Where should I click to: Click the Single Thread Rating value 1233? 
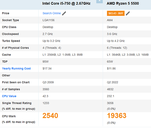46,103
